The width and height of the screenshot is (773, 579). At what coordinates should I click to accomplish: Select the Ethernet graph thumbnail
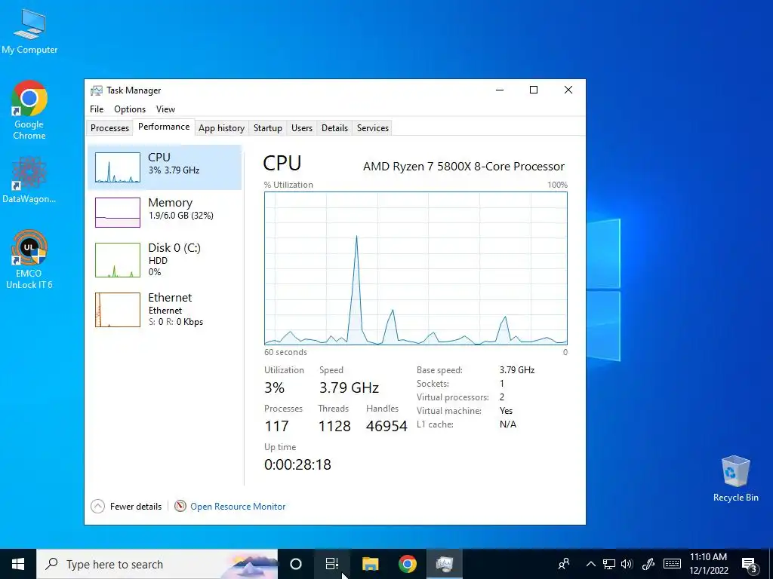117,310
